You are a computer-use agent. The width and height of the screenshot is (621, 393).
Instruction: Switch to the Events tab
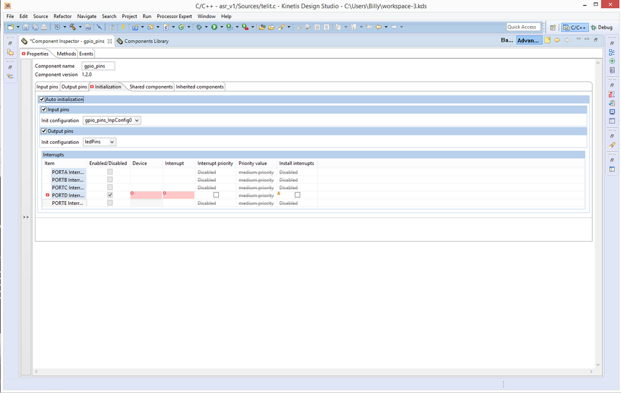[86, 54]
